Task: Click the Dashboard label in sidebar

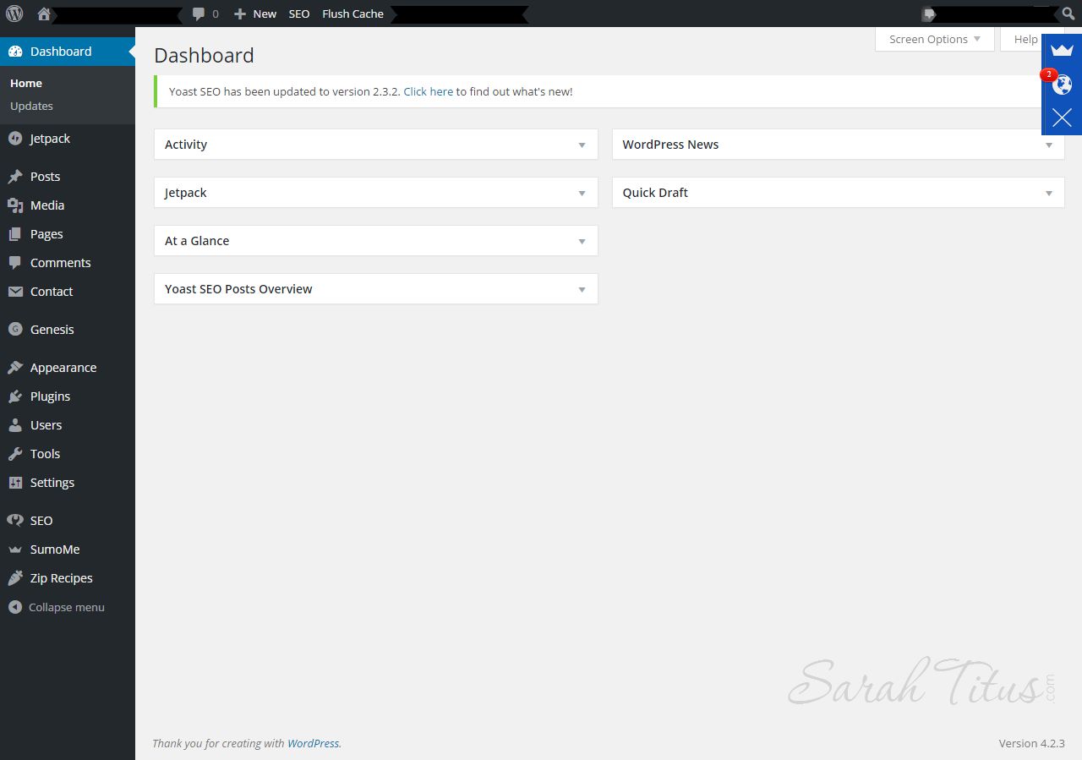Action: pos(61,52)
